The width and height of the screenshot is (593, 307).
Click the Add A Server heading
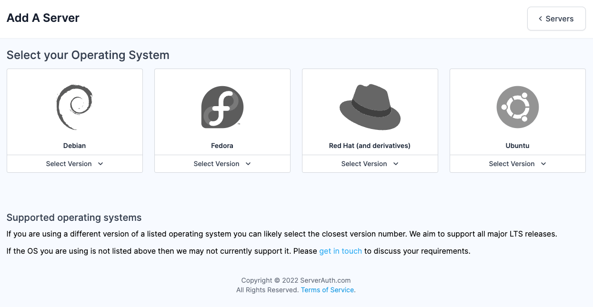click(43, 18)
